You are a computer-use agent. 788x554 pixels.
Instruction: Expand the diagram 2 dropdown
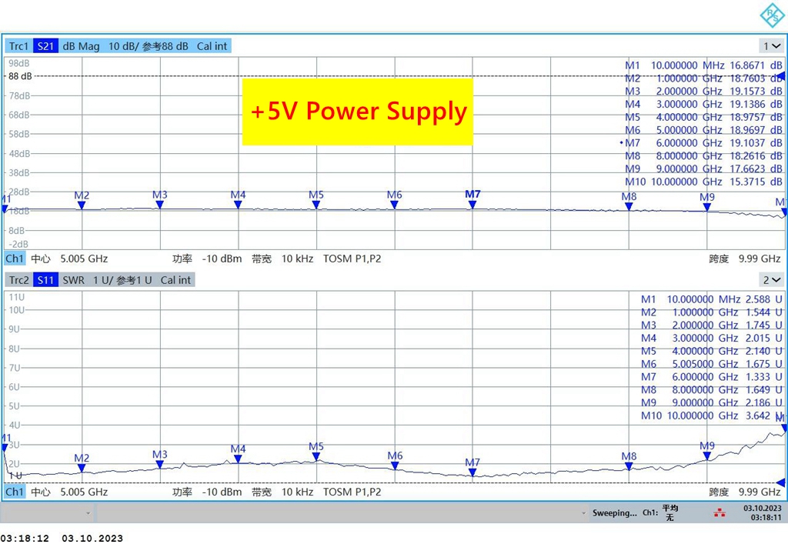point(771,280)
